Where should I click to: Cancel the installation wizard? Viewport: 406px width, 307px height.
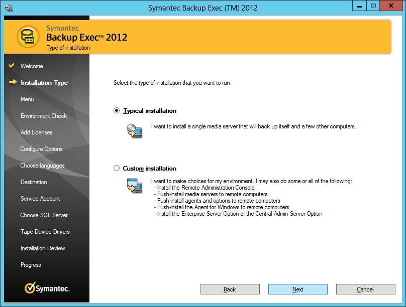366,289
